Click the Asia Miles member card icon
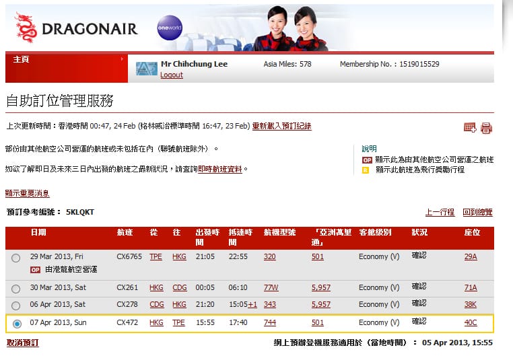This screenshot has height=356, width=513. coord(146,69)
